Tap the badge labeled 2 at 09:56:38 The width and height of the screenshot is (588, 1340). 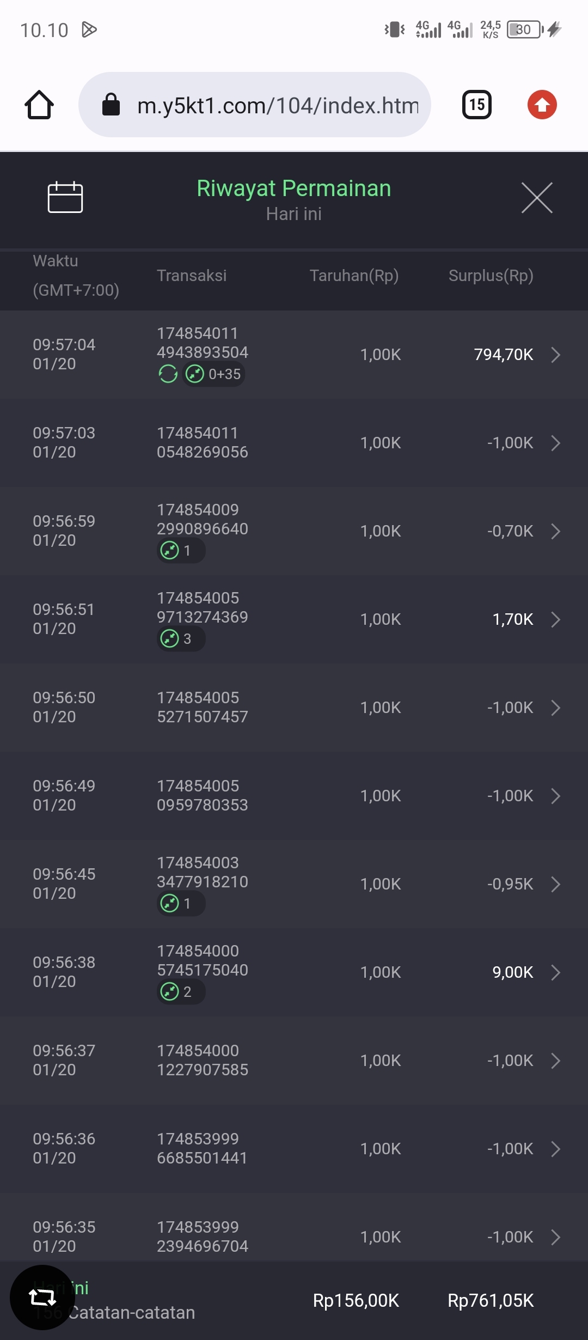tap(181, 991)
